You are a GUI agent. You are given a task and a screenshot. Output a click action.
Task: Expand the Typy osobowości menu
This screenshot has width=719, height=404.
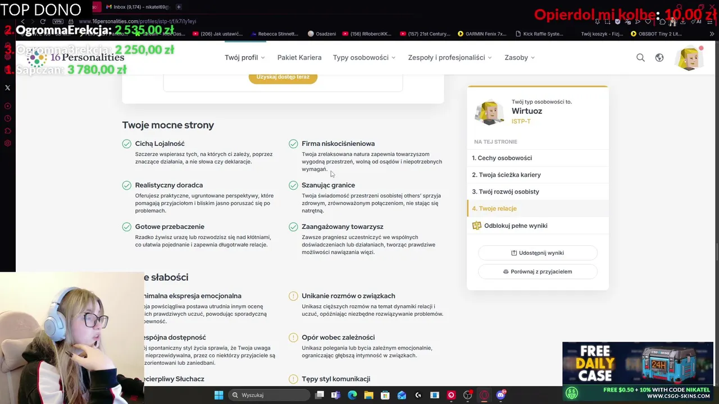tap(364, 57)
